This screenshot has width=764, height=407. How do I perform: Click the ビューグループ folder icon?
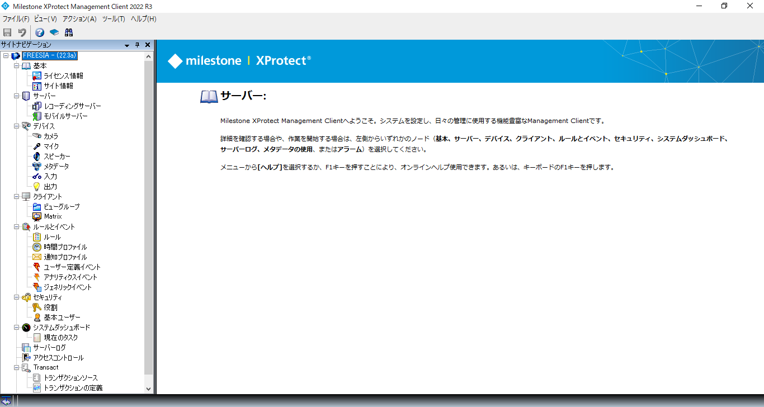(x=37, y=207)
